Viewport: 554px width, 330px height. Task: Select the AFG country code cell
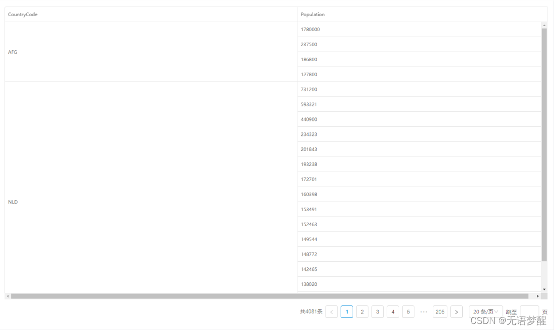[x=151, y=52]
